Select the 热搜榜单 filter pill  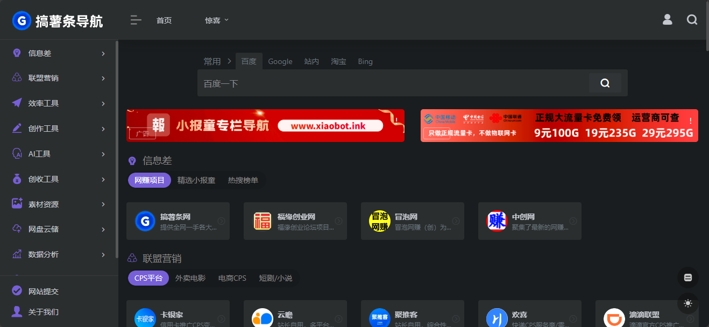point(243,180)
